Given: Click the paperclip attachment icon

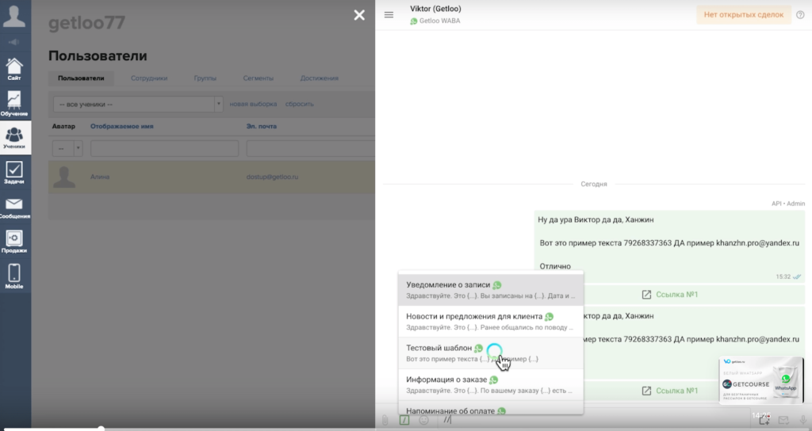Looking at the screenshot, I should click(x=385, y=420).
